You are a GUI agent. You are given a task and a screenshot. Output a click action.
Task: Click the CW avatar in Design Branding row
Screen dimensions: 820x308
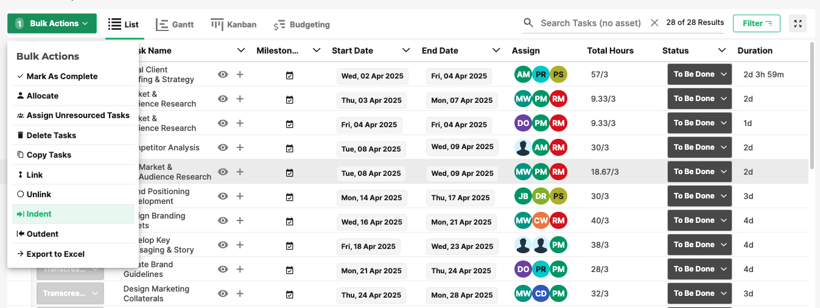[x=541, y=221]
